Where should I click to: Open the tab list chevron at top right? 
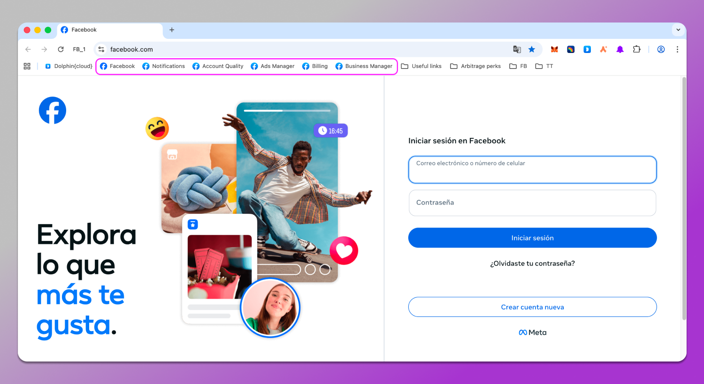678,30
